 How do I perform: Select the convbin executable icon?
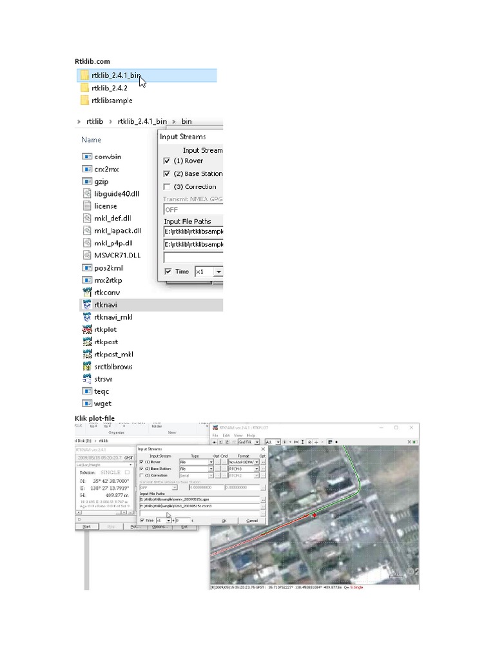pyautogui.click(x=87, y=157)
